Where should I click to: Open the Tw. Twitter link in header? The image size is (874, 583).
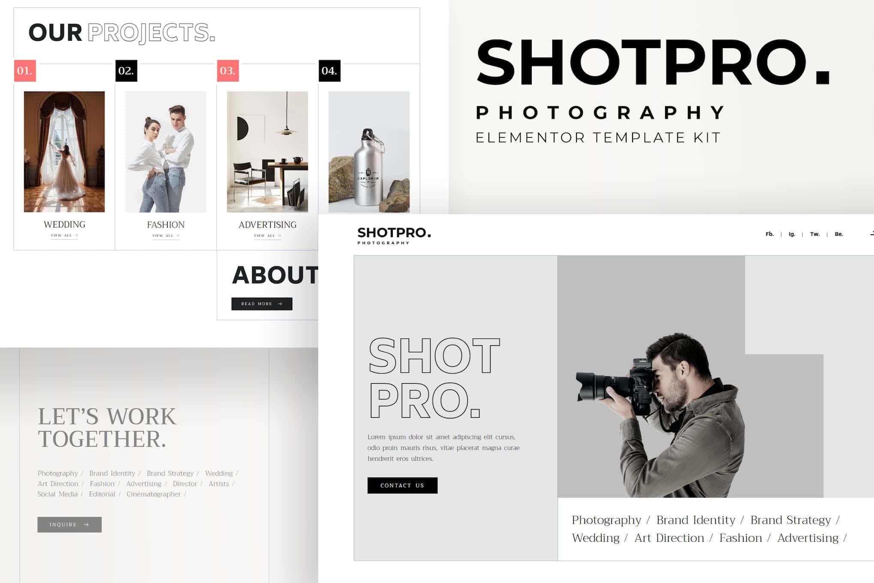(814, 234)
